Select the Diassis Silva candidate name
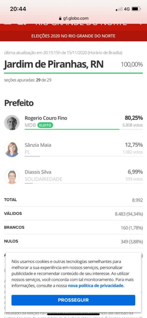Viewport: 147px width, 318px height. point(38,172)
